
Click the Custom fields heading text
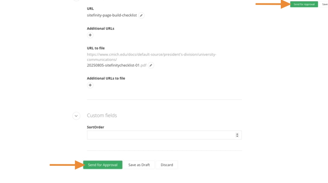(x=102, y=116)
